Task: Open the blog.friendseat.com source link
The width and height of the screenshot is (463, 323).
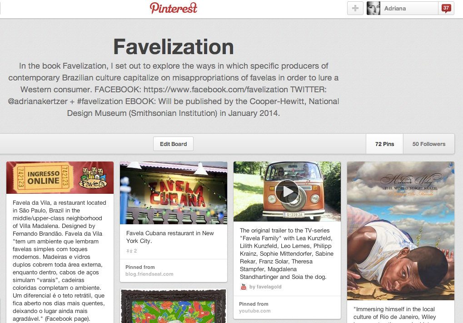Action: point(149,274)
